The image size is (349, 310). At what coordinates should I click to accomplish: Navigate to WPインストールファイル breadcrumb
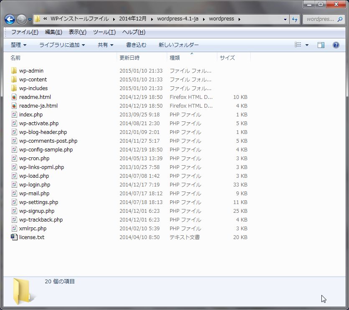pos(80,19)
